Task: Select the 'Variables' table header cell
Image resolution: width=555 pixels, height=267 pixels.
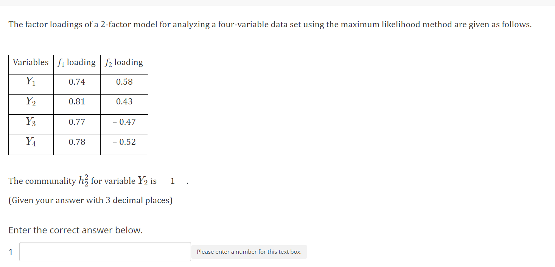Action: (x=30, y=63)
